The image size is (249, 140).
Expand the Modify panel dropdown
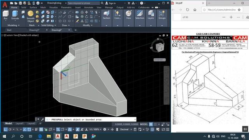pos(88,25)
